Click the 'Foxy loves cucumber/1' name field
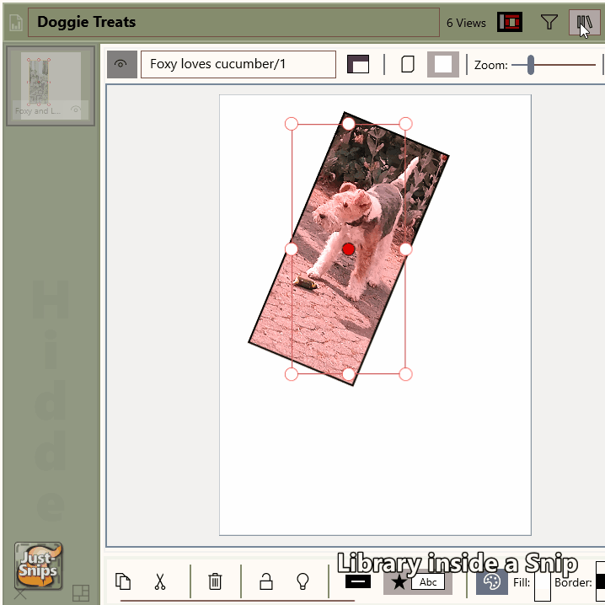The height and width of the screenshot is (605, 605). tap(238, 64)
